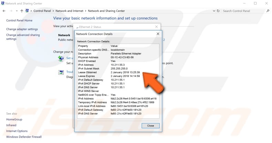Click the Forward arrow in the navigation bar
Image resolution: width=272 pixels, height=143 pixels.
11,11
